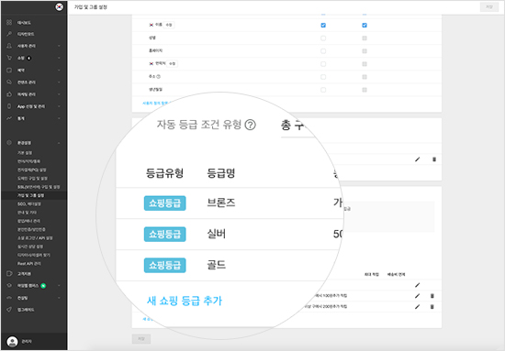505x351 pixels.
Task: Click the help icon next to 주소
Action: coord(159,76)
